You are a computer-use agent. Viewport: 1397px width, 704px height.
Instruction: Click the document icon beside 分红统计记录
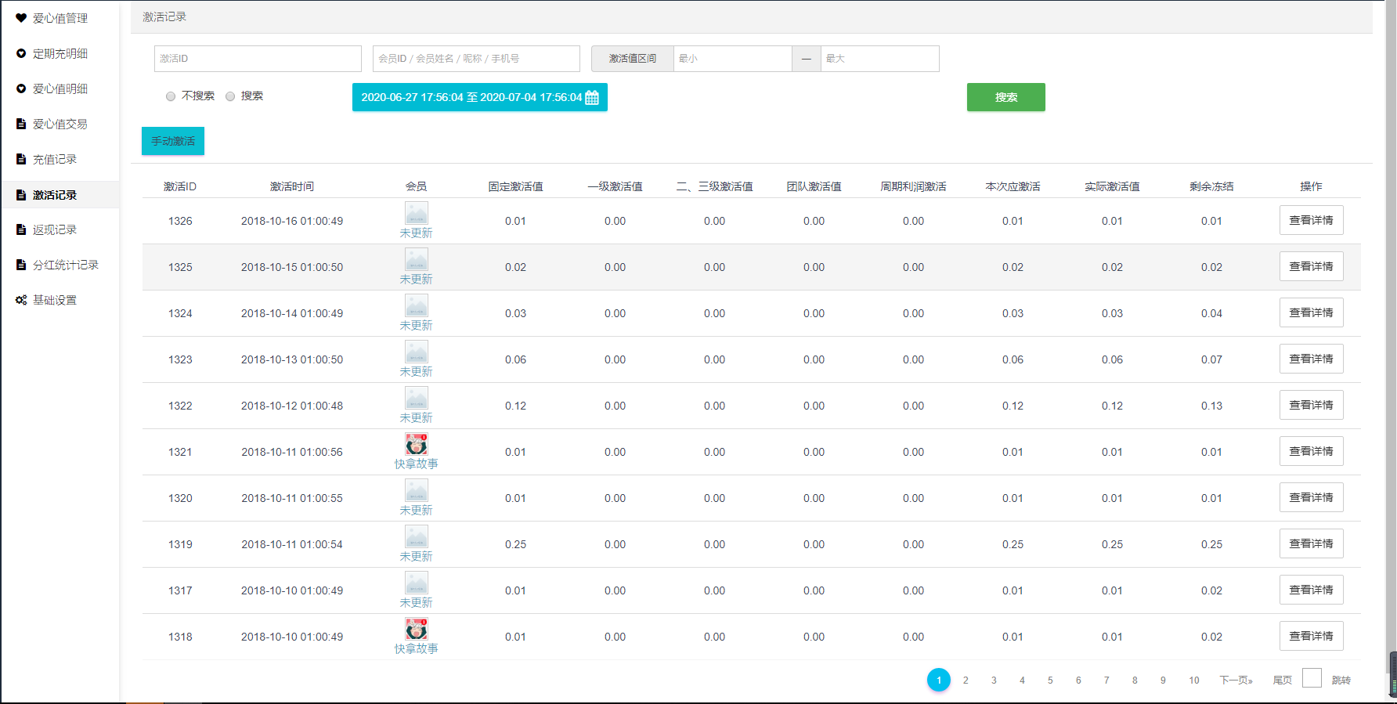(x=21, y=265)
